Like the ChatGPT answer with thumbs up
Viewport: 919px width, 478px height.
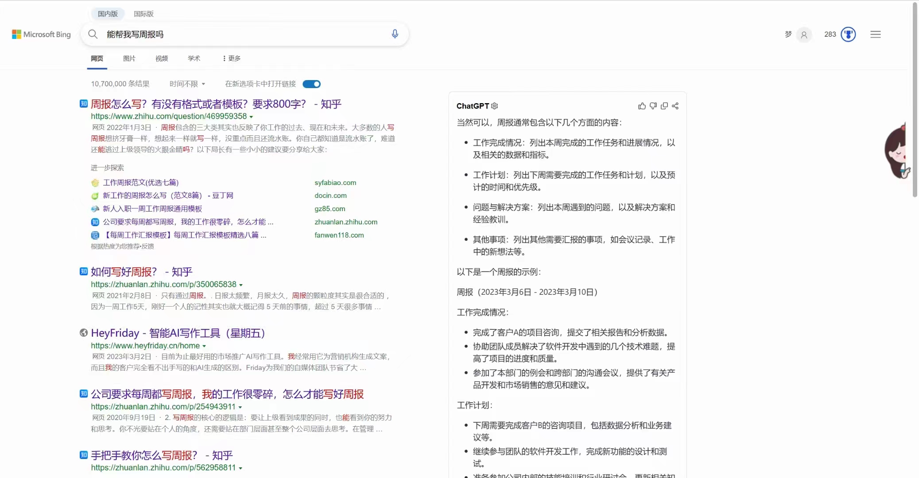coord(642,106)
